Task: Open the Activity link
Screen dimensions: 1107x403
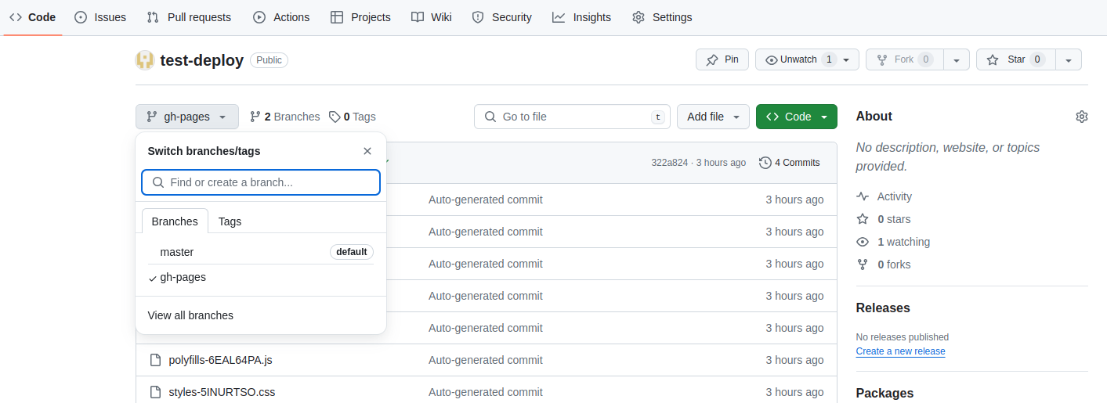Action: pos(885,196)
